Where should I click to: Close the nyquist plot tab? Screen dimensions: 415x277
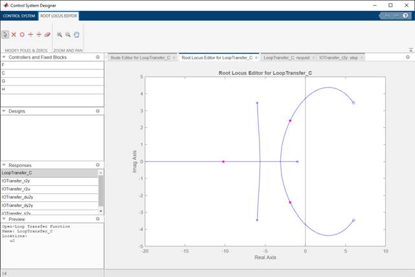click(313, 58)
